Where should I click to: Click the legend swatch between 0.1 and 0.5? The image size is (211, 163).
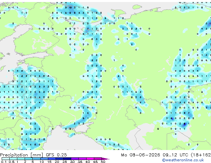[6, 159]
